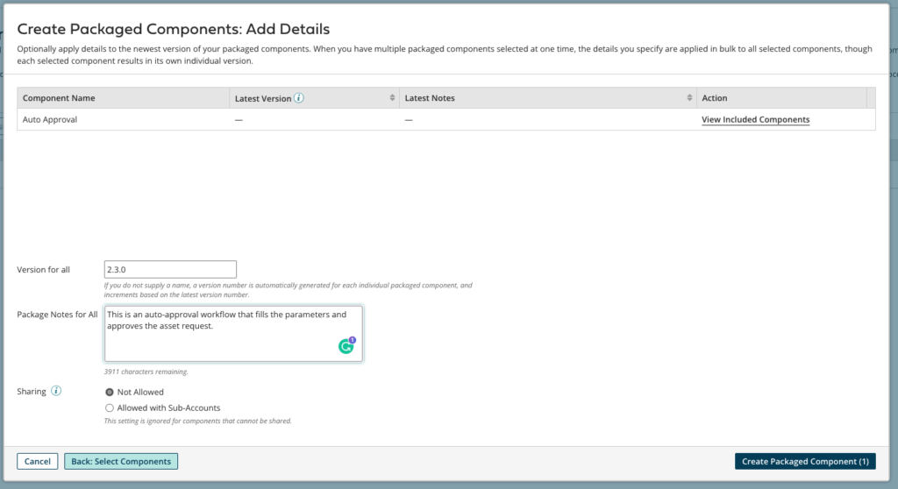Go back to Select Components step
This screenshot has width=898, height=489.
click(121, 462)
